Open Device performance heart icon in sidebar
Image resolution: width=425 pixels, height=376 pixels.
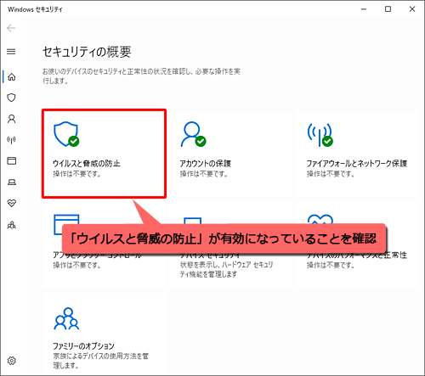12,203
